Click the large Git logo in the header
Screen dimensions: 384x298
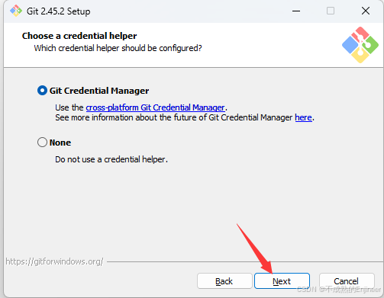click(x=360, y=45)
